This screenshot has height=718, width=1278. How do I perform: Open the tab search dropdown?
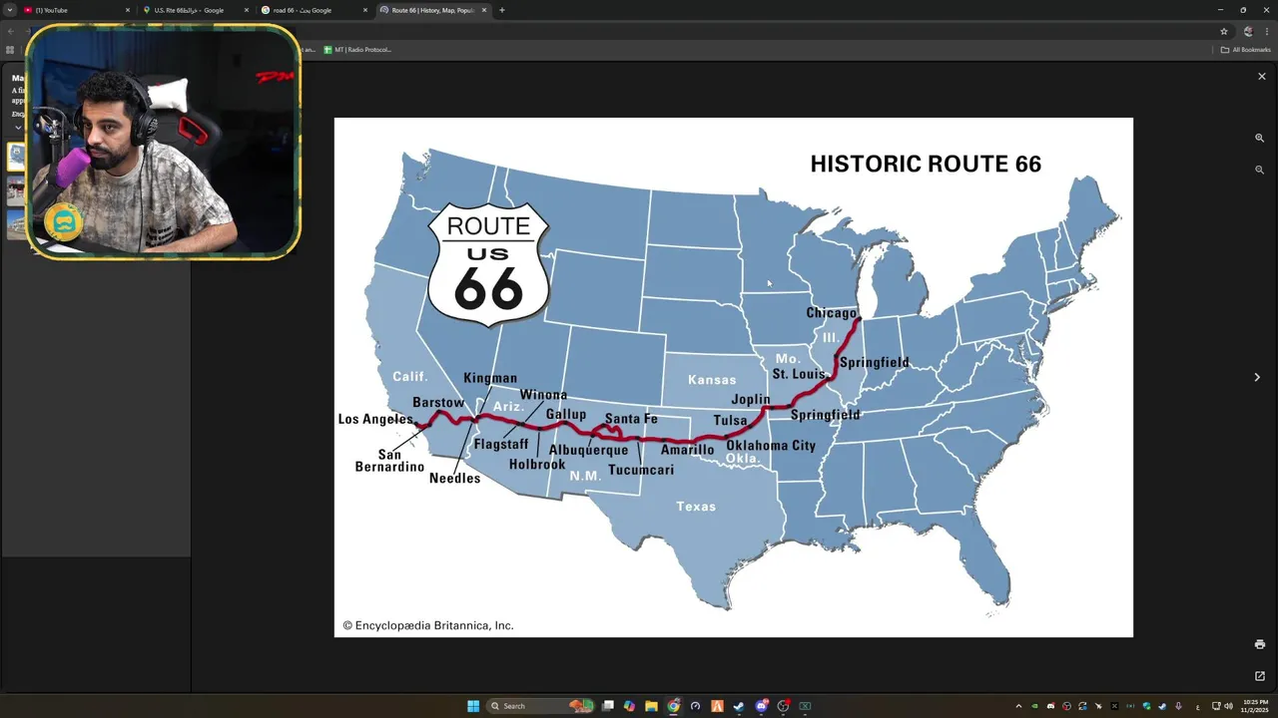pos(10,10)
